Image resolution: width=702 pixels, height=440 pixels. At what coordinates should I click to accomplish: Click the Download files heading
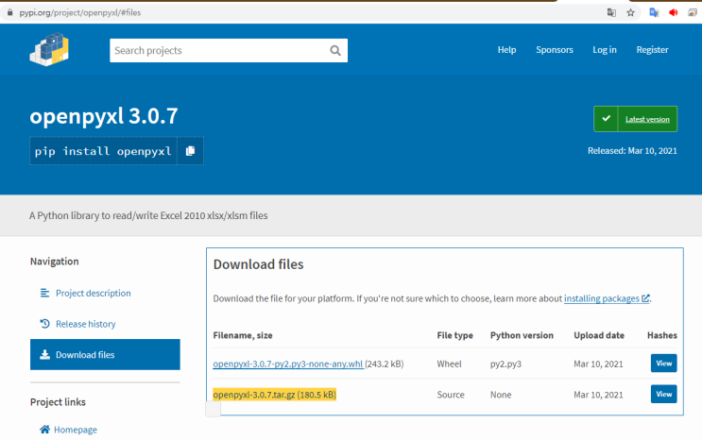258,264
